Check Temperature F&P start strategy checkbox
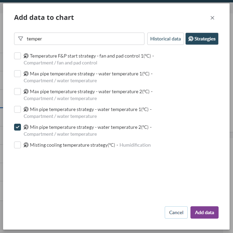The height and width of the screenshot is (233, 233). (18, 56)
